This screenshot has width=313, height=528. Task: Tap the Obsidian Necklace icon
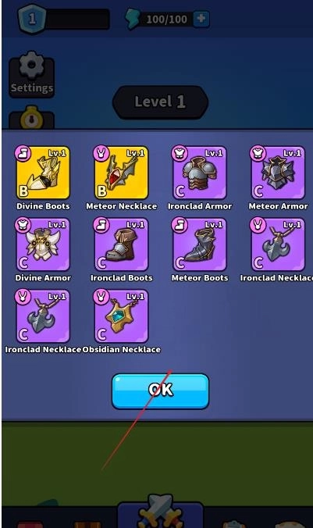(x=121, y=316)
